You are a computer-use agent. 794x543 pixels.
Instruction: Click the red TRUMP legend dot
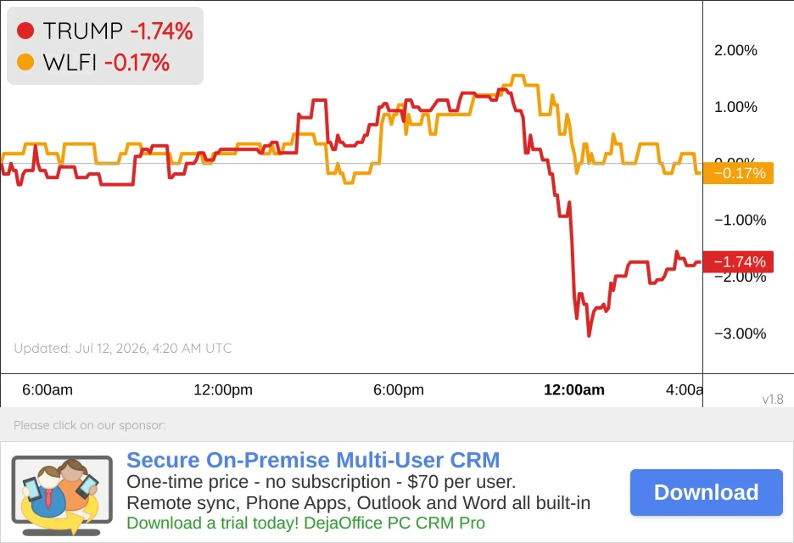pos(25,31)
